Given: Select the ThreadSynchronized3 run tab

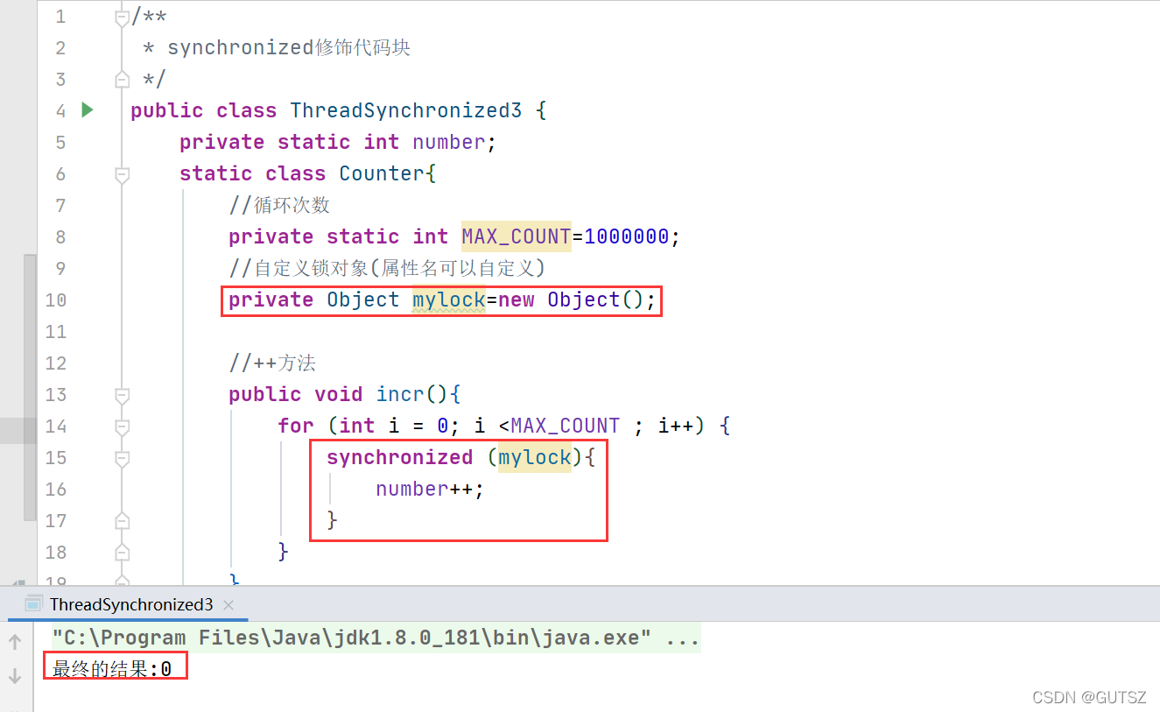Looking at the screenshot, I should [x=131, y=604].
